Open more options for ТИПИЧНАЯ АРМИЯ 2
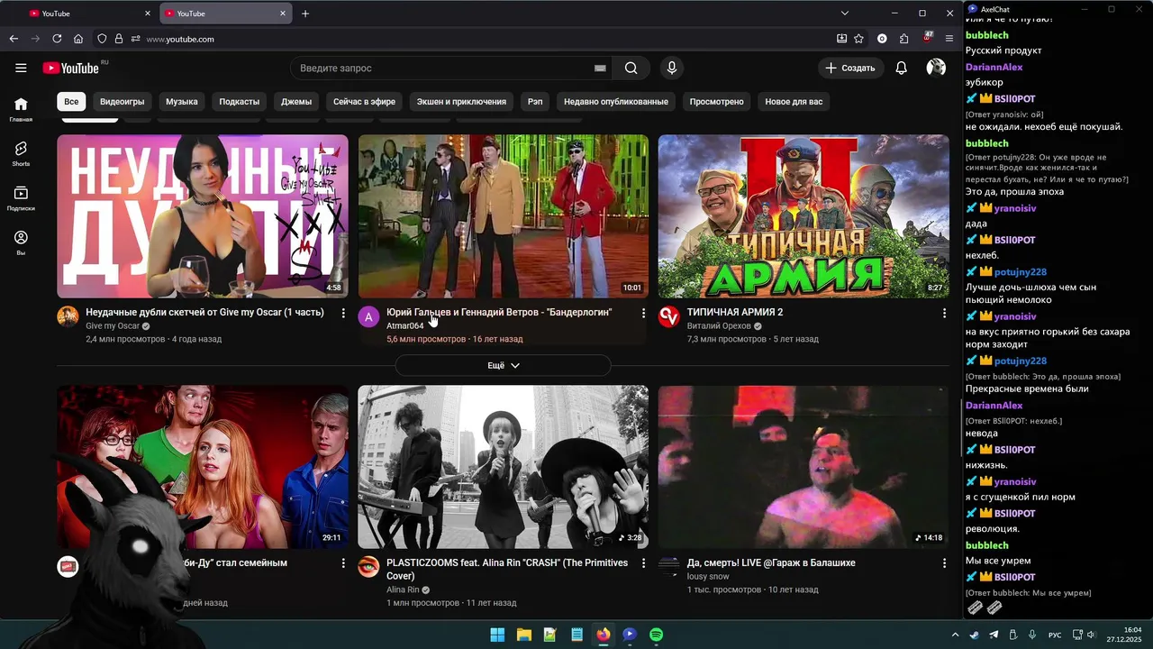 [944, 313]
